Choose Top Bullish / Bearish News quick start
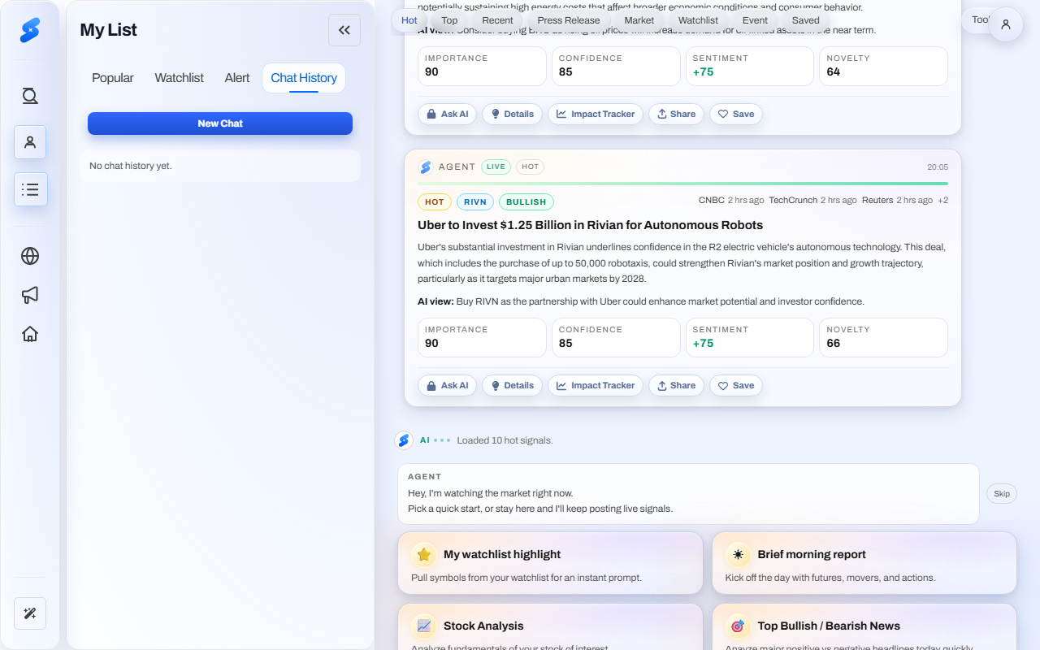The image size is (1040, 650). coord(864,626)
